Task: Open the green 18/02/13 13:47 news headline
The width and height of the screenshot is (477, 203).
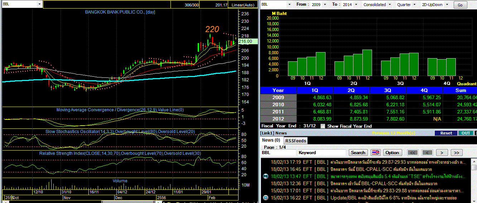Action: [x=398, y=176]
